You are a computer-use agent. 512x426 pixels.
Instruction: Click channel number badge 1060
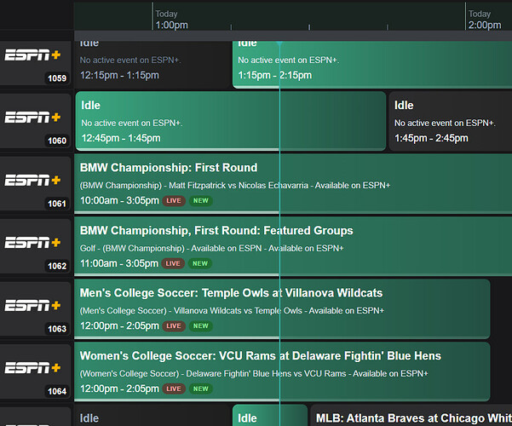pyautogui.click(x=57, y=141)
